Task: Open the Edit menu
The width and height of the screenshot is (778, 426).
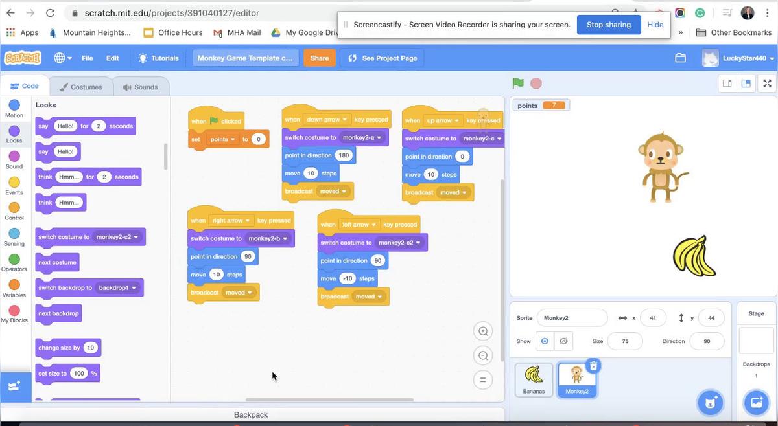Action: click(112, 58)
